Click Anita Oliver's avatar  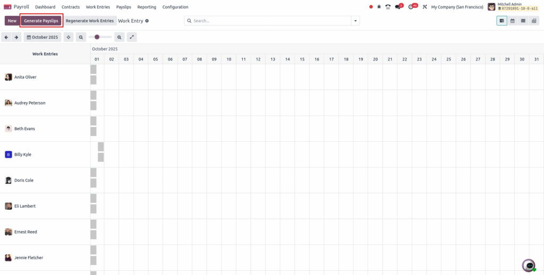click(8, 77)
